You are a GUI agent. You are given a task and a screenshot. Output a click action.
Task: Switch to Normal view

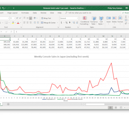[110, 108]
